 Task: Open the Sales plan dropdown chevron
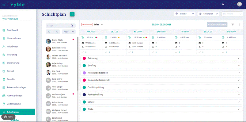pyautogui.click(x=102, y=25)
